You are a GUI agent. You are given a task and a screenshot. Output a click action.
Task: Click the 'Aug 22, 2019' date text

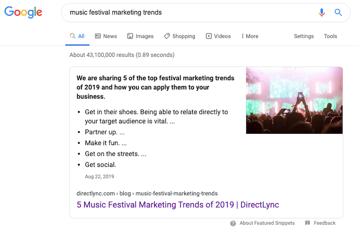[x=99, y=177]
